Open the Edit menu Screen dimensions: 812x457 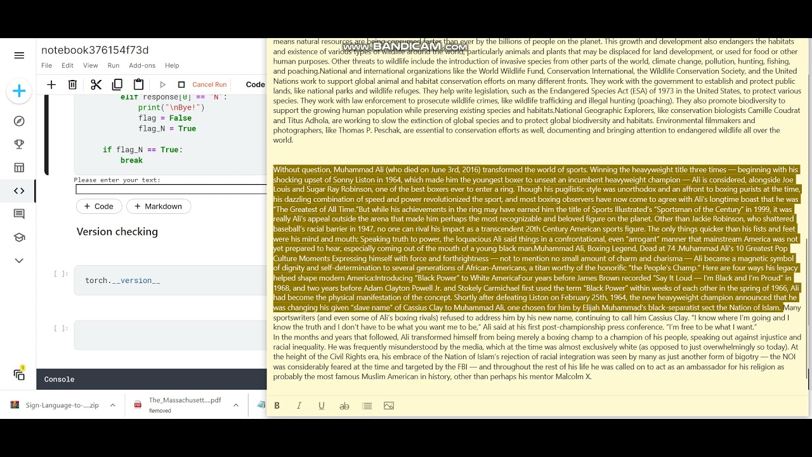(x=67, y=65)
